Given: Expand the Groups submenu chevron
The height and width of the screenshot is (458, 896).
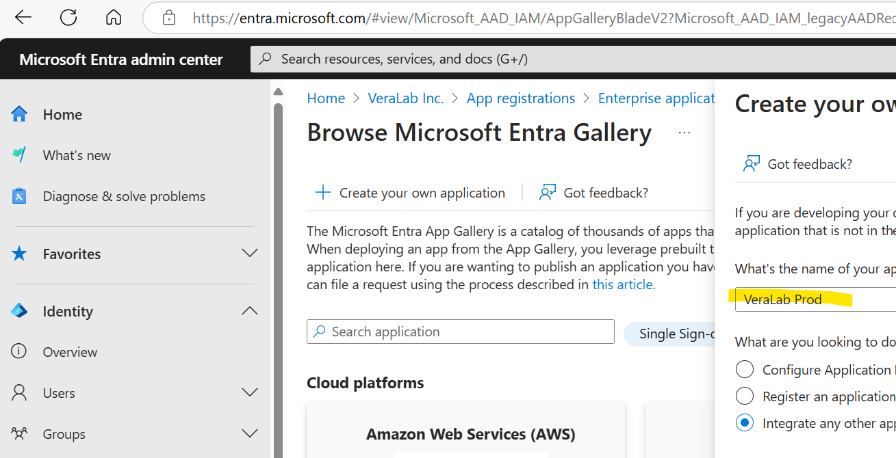Looking at the screenshot, I should pyautogui.click(x=250, y=434).
